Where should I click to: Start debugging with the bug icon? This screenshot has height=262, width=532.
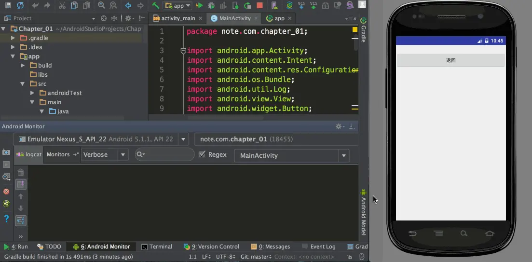(x=211, y=5)
